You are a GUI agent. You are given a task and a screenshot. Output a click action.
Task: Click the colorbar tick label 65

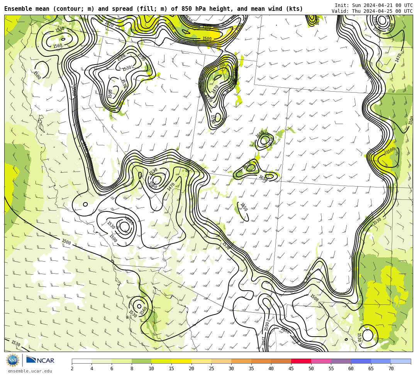[371, 369]
